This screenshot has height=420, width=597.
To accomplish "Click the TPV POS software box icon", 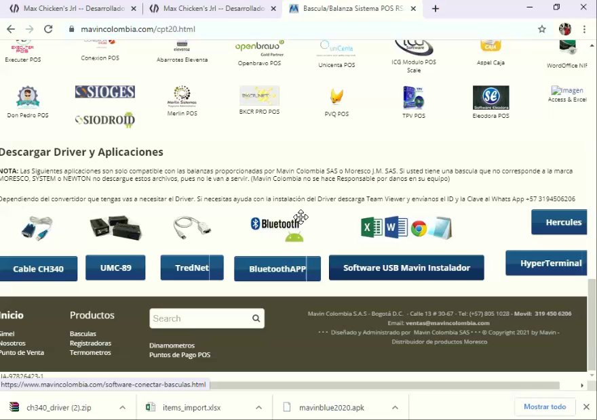I will [413, 98].
